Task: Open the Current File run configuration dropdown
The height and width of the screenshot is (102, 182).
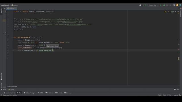Action: tap(153, 5)
